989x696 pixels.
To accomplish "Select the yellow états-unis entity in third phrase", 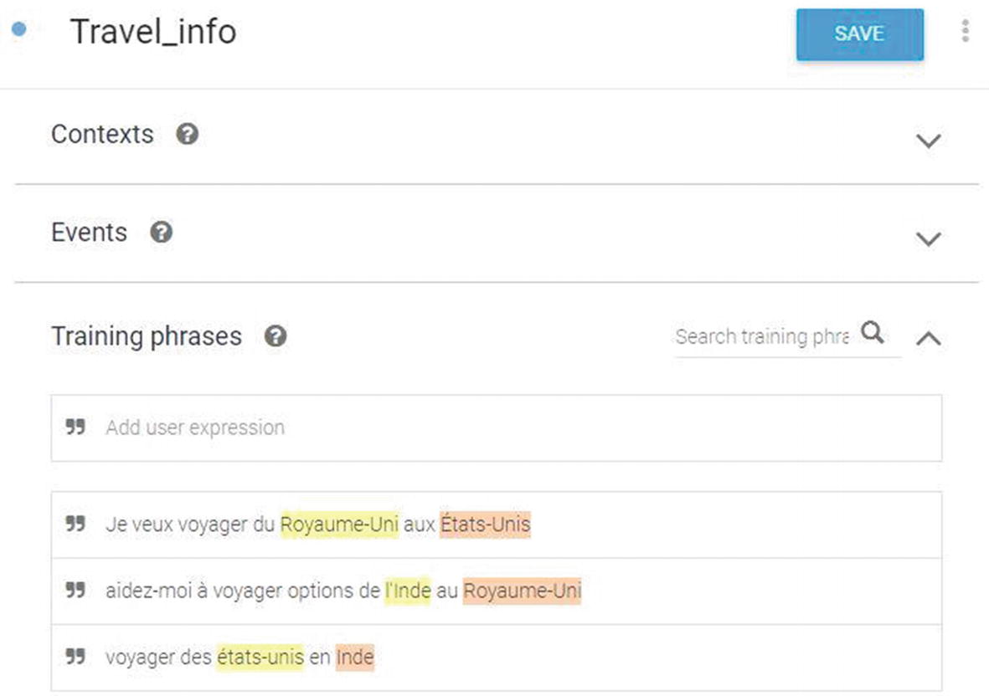I will click(x=260, y=658).
